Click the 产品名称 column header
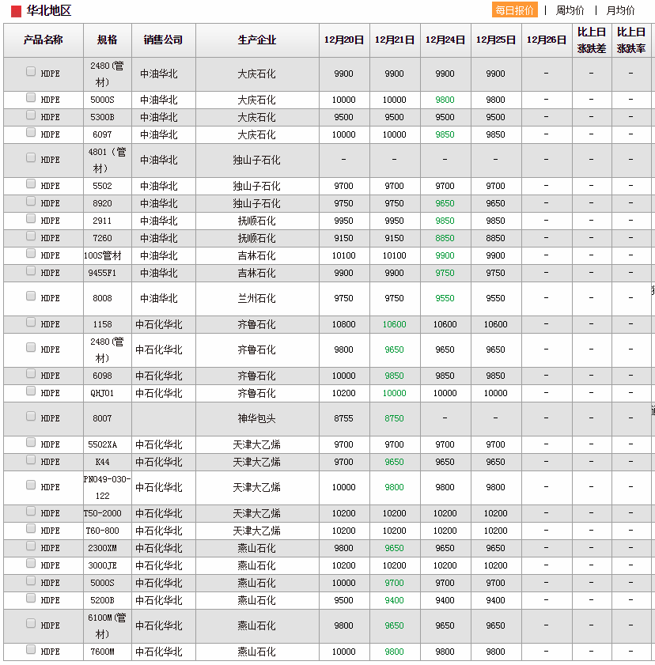Viewport: 655px width, 665px height. pos(44,40)
